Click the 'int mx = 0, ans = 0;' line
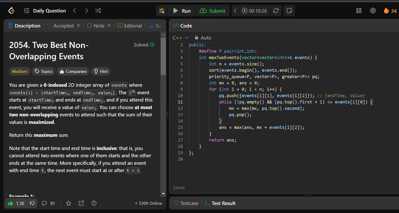This screenshot has height=213, width=399. [234, 83]
